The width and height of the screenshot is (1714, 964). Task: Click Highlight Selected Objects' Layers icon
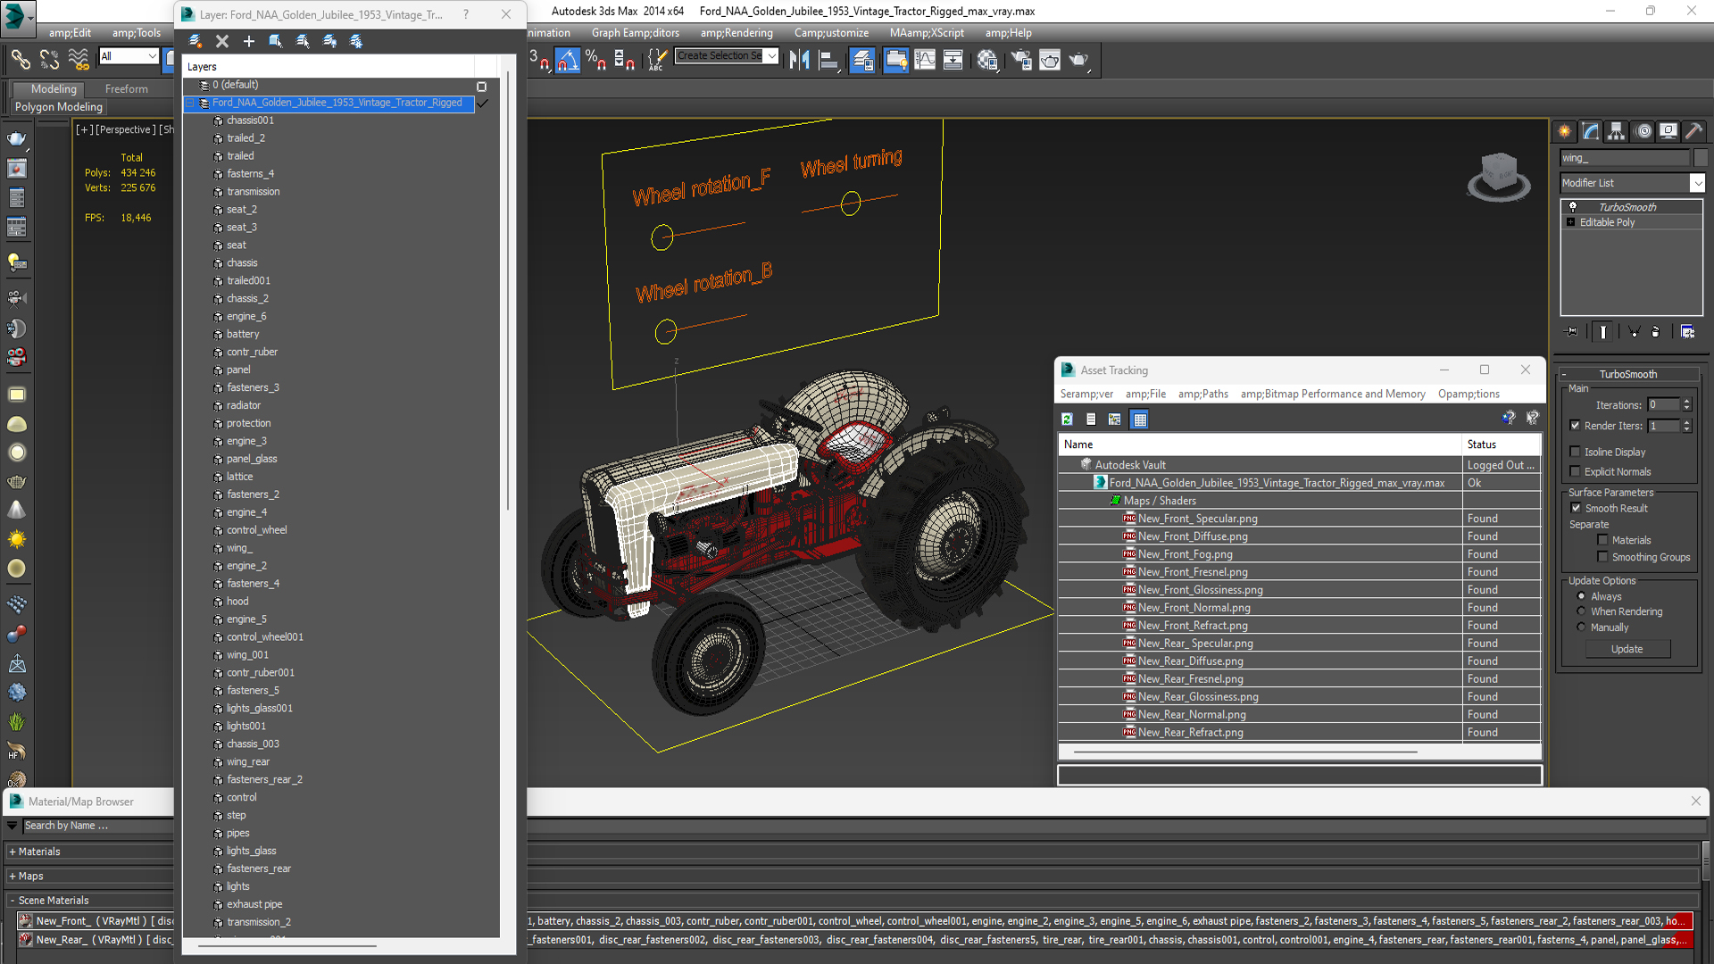click(x=303, y=41)
